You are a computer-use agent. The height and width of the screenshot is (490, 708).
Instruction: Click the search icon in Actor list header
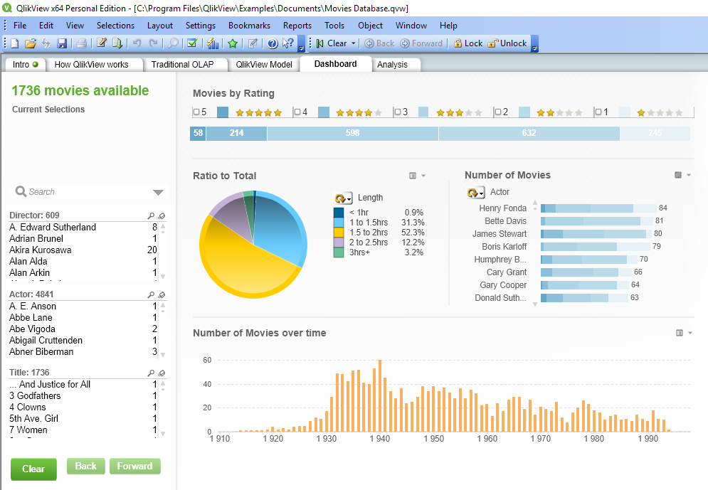pyautogui.click(x=151, y=295)
